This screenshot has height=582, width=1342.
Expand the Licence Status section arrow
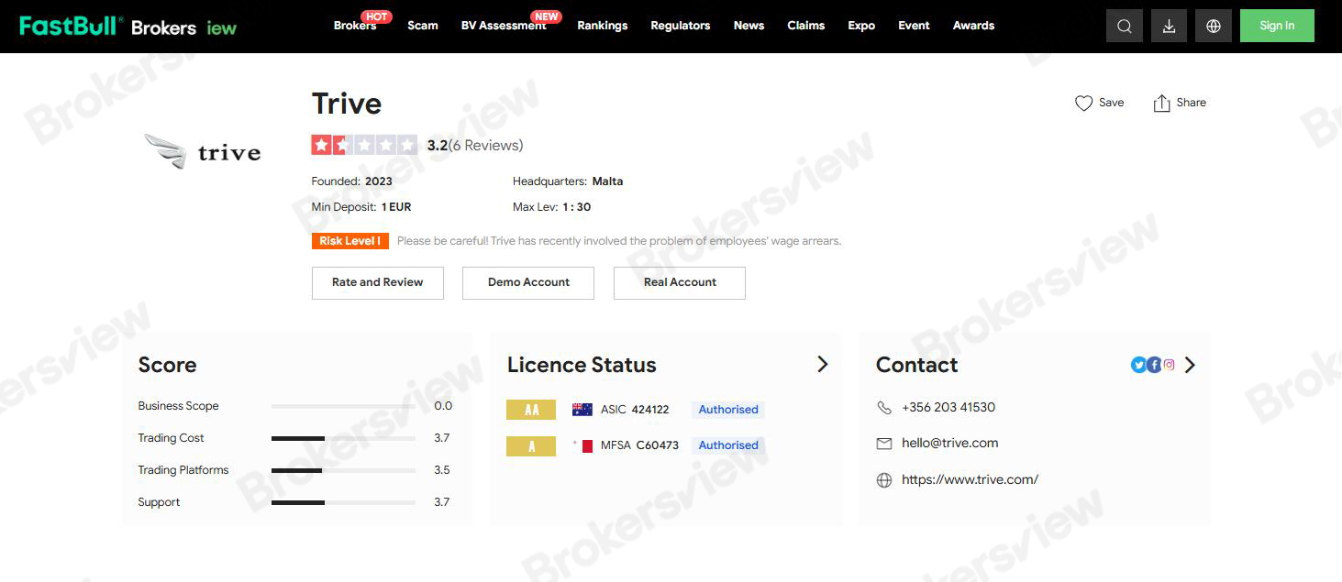(x=822, y=365)
